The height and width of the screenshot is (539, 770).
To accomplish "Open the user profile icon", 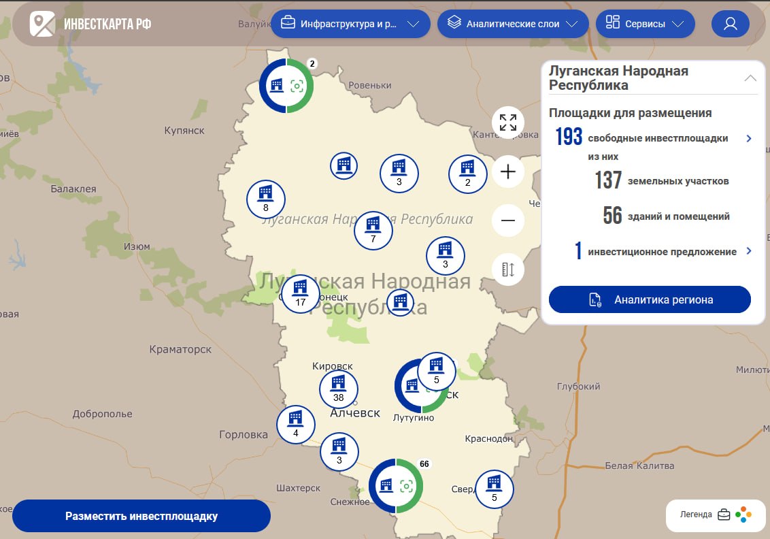I will (x=730, y=24).
